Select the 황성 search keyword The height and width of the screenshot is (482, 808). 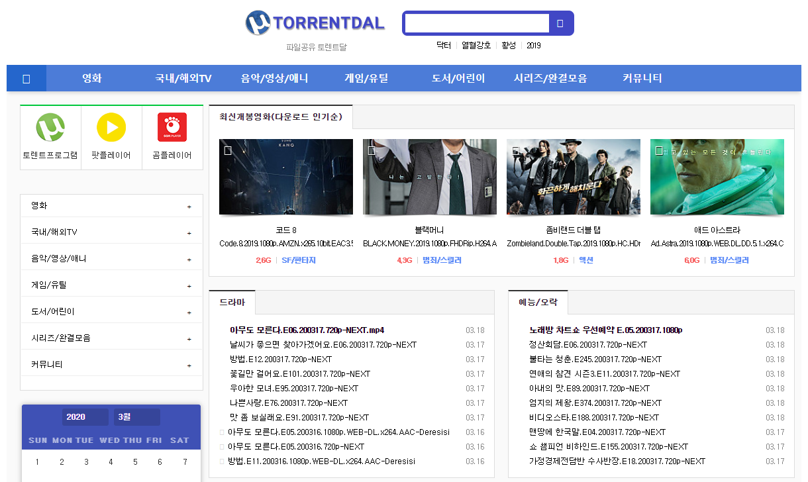click(509, 46)
